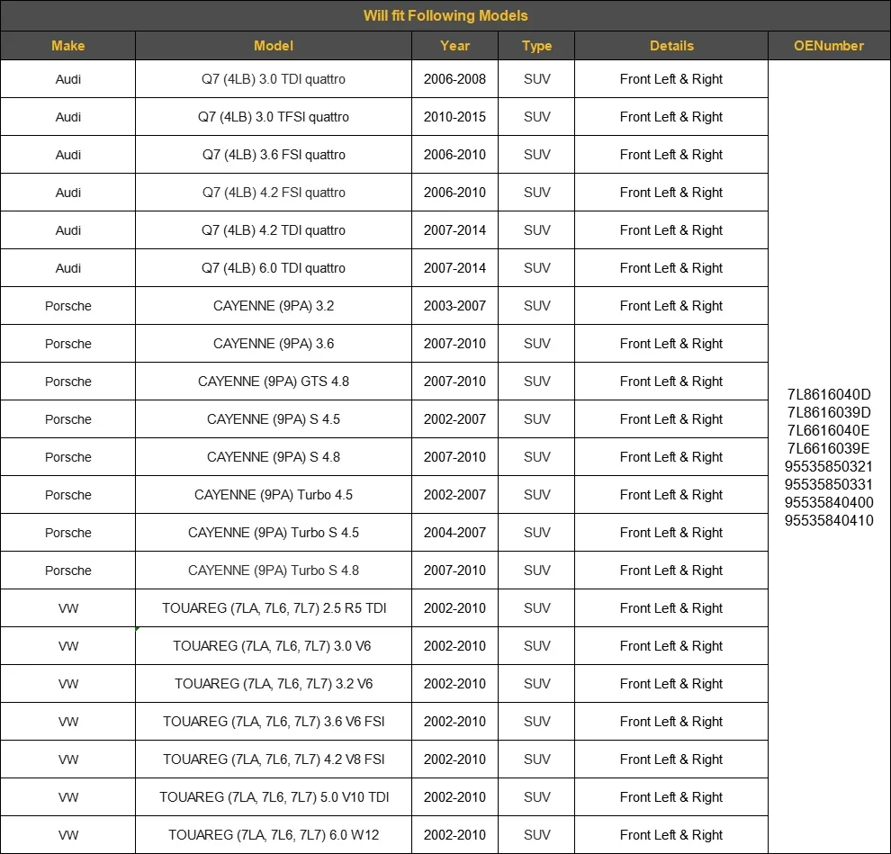Click 'Q7 (4LB) 3.0 TFSI quattro' cell
The width and height of the screenshot is (891, 854).
pyautogui.click(x=274, y=117)
